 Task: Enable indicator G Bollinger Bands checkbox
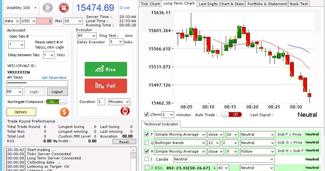pyautogui.click(x=147, y=143)
